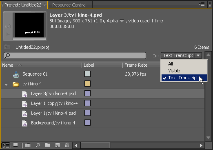The height and width of the screenshot is (150, 213).
Task: Open the Alpha dropdown arrow
Action: (122, 21)
